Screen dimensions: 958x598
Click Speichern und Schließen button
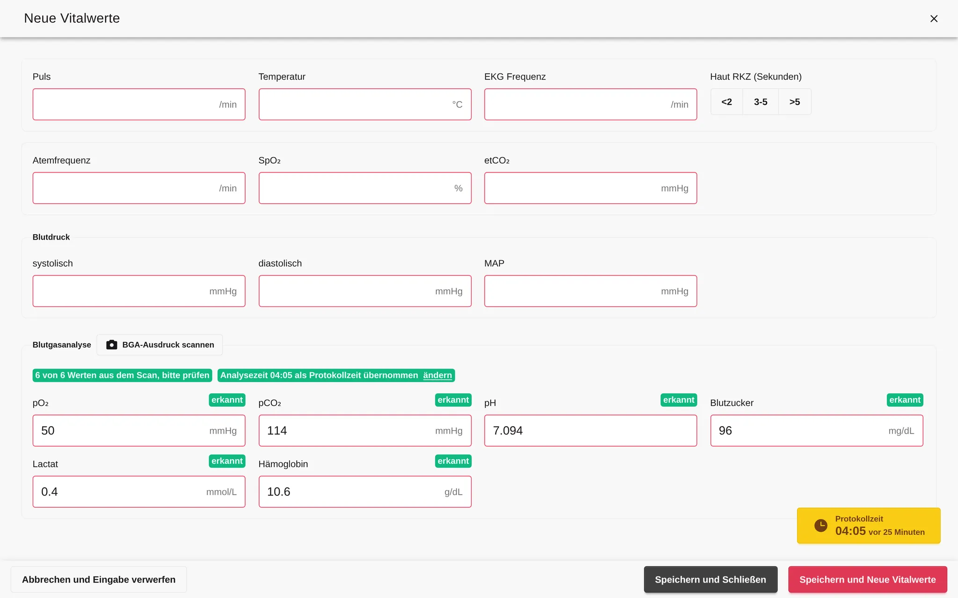pos(711,580)
